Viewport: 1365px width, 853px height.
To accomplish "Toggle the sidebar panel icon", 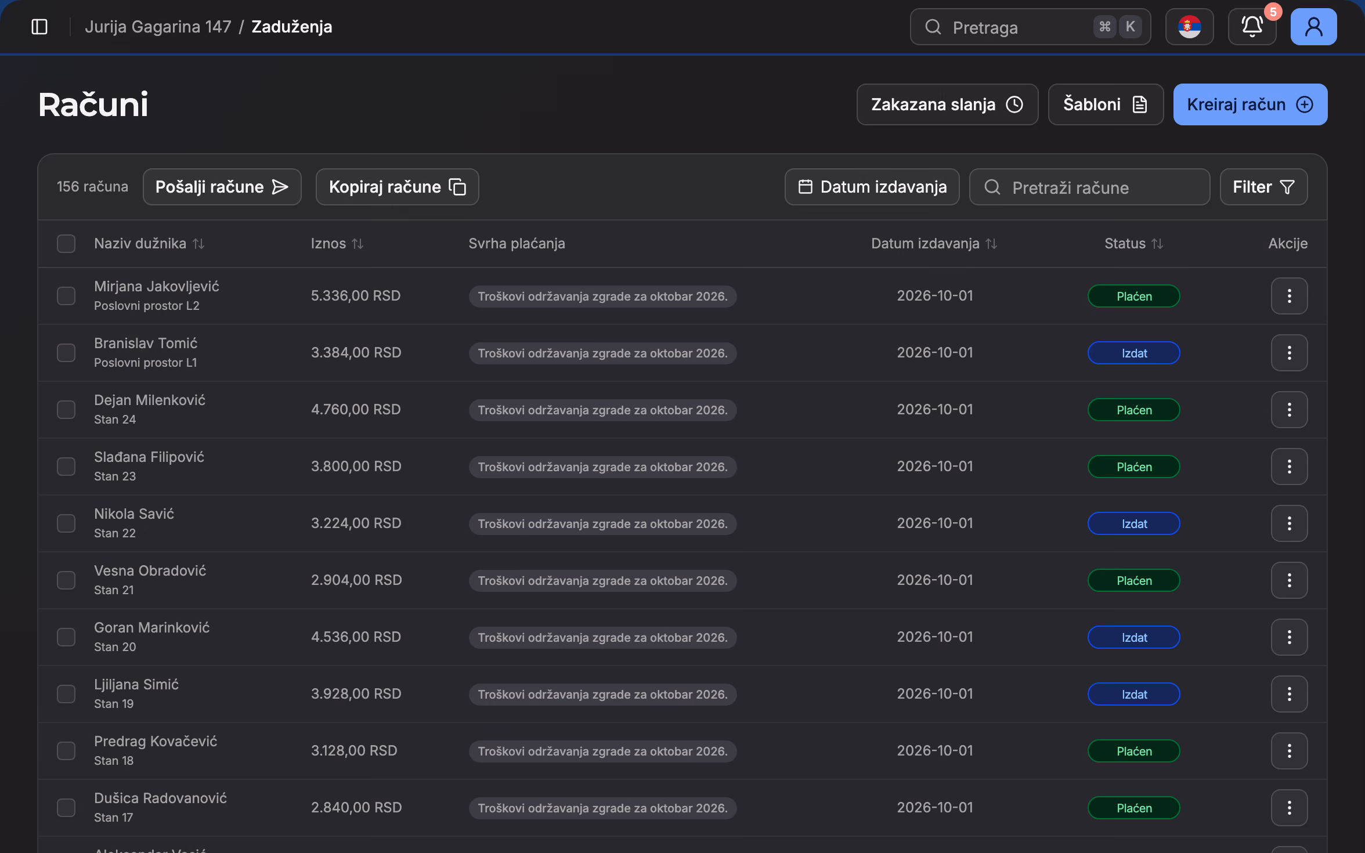I will click(x=39, y=27).
